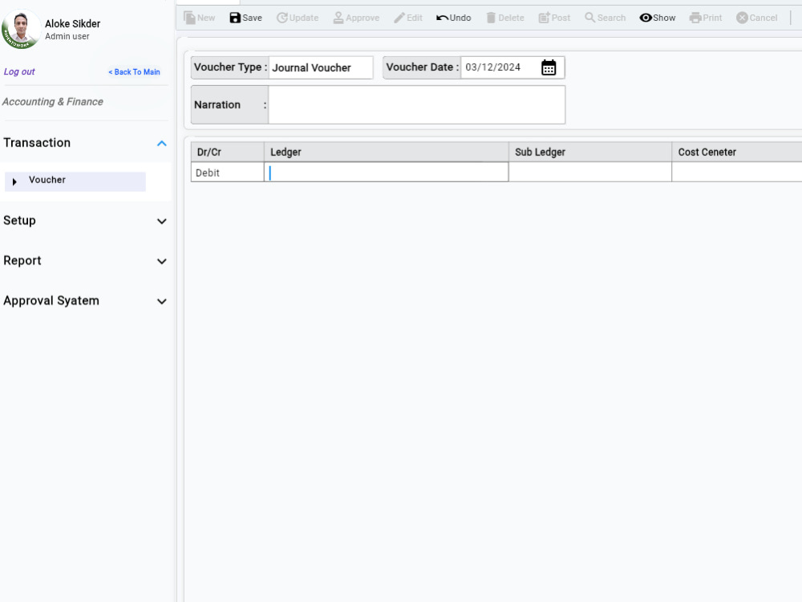This screenshot has height=602, width=802.
Task: Open the Debit Dr/Cr cell dropdown
Action: pyautogui.click(x=227, y=173)
